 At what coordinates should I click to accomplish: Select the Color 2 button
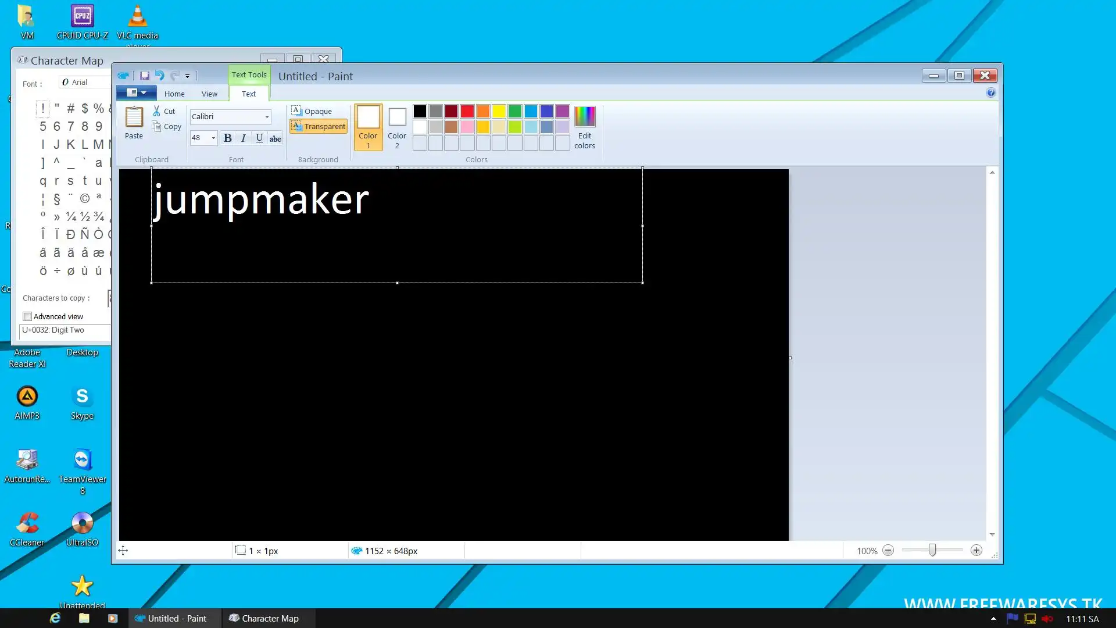397,127
